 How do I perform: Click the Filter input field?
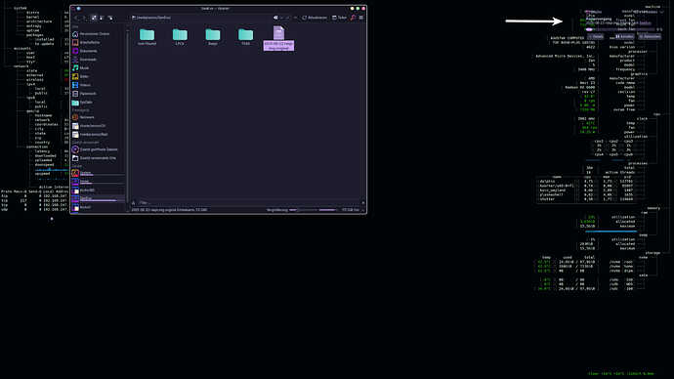click(248, 203)
